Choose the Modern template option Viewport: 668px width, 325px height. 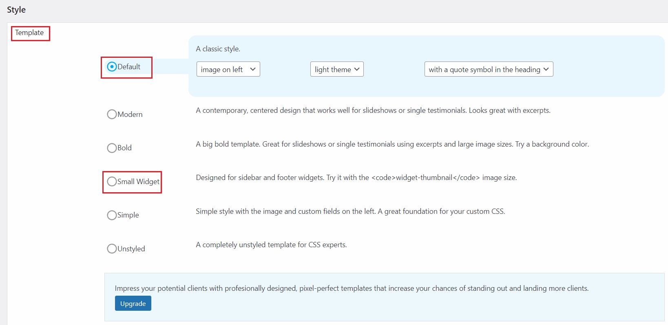[x=112, y=114]
